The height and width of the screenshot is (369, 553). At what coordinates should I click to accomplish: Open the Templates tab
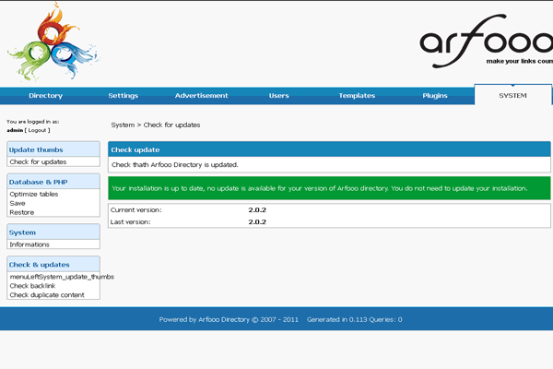click(x=357, y=96)
